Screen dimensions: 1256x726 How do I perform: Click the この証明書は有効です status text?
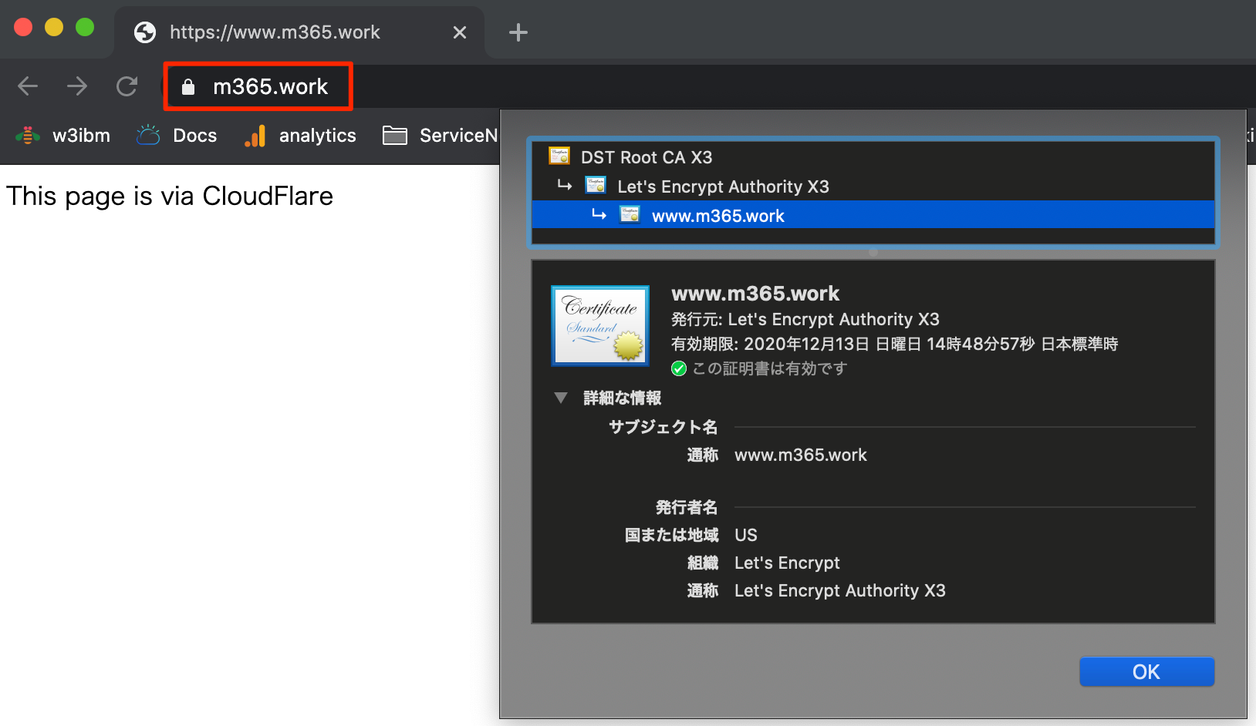tap(770, 368)
